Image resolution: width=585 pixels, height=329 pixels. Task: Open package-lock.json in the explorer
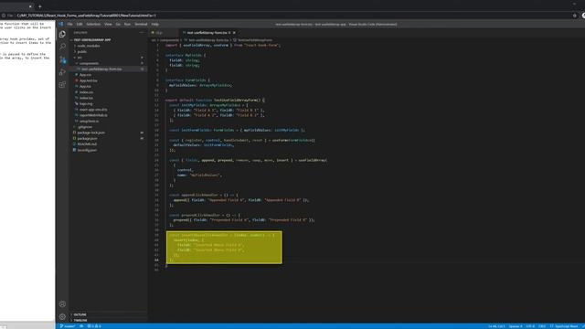tap(91, 133)
